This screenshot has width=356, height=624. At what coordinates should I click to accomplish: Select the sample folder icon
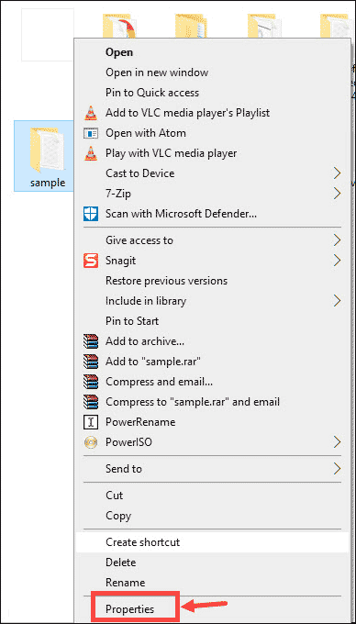47,150
